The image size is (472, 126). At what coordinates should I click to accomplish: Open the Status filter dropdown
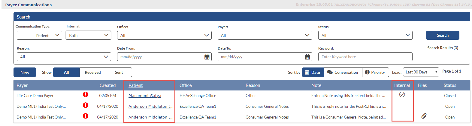coord(365,35)
